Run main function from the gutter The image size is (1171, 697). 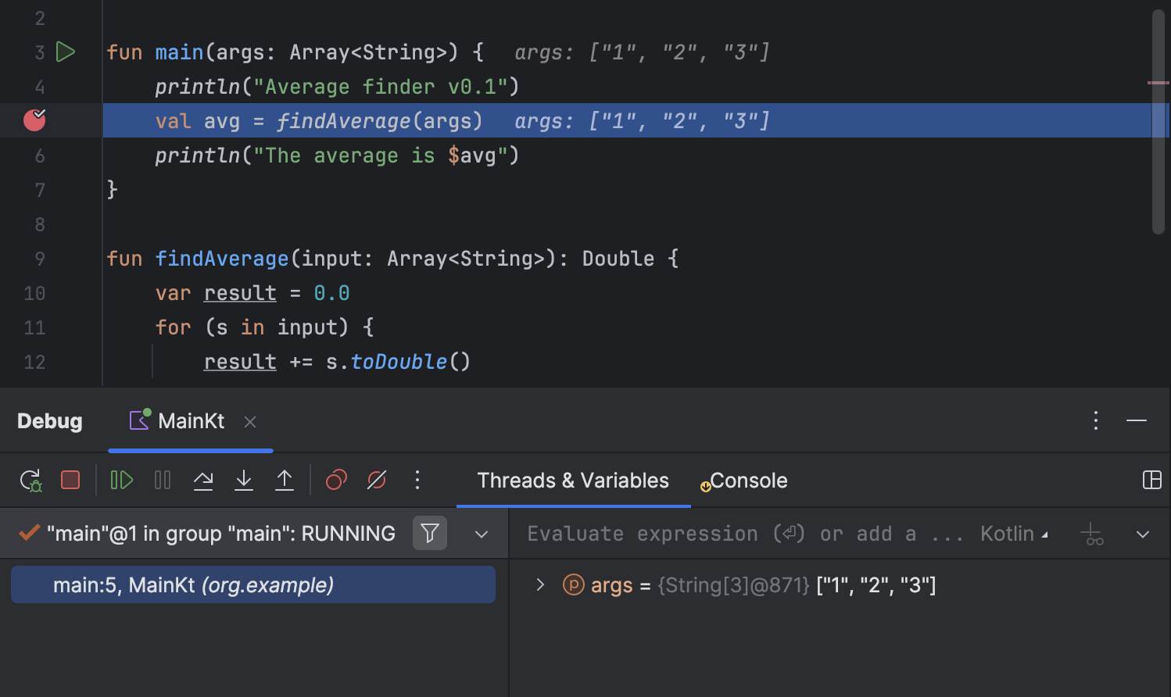click(x=66, y=52)
